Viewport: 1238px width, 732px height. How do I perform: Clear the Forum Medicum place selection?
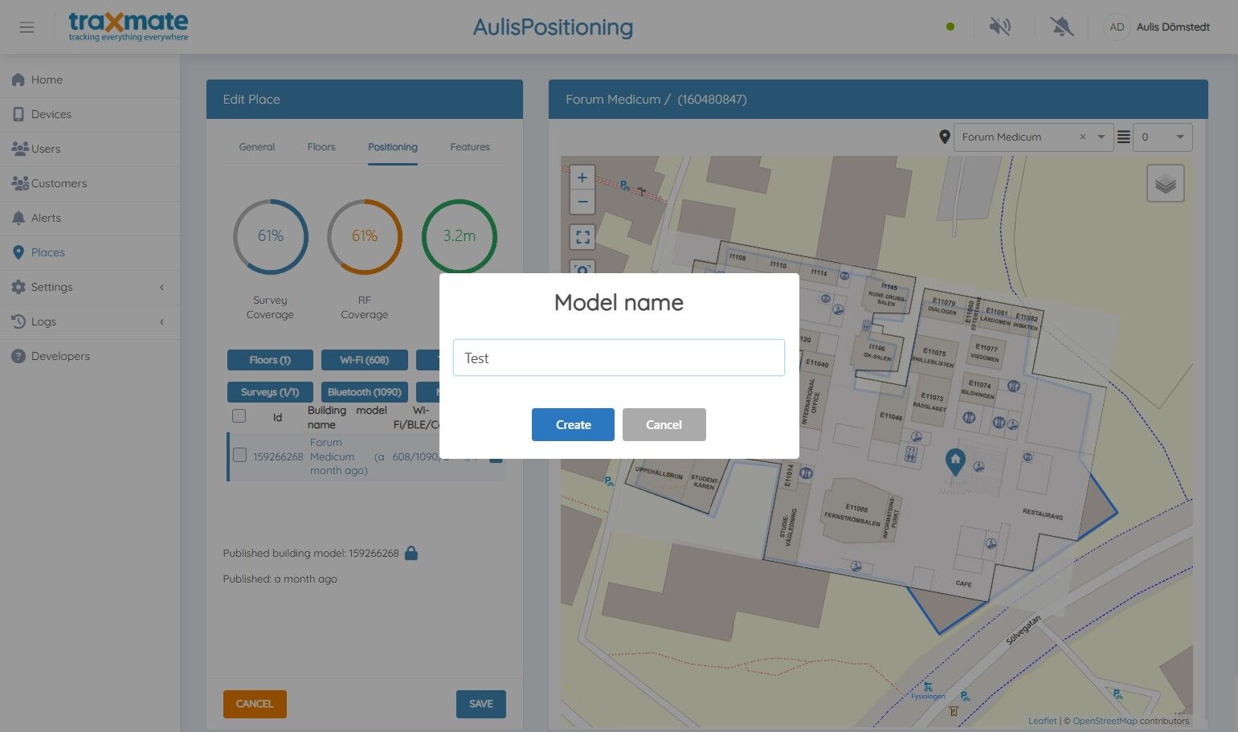(x=1083, y=137)
